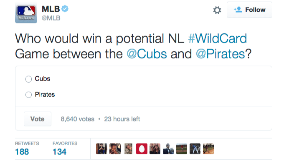This screenshot has height=166, width=289.
Task: Open the #WildCard hashtag link
Action: (x=218, y=38)
